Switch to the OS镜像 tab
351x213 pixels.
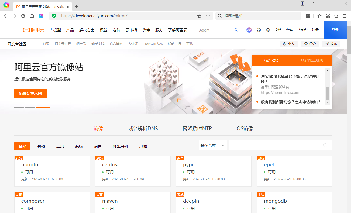click(x=245, y=129)
